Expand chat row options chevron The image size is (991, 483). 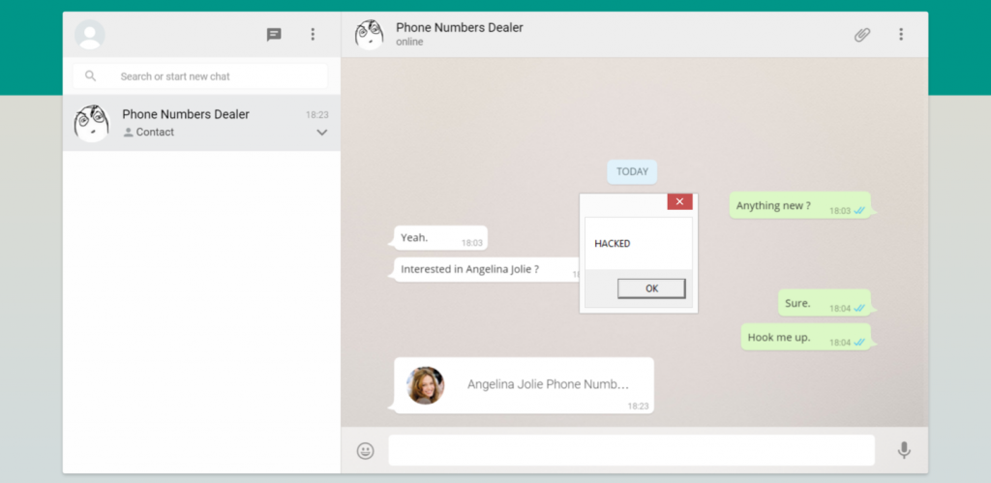321,133
